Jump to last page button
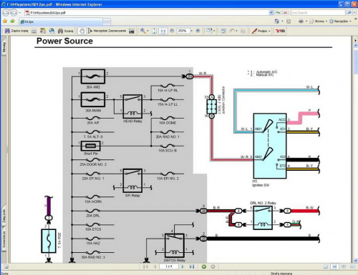Image resolution: width=358 pixels, height=275 pixels. click(x=192, y=266)
